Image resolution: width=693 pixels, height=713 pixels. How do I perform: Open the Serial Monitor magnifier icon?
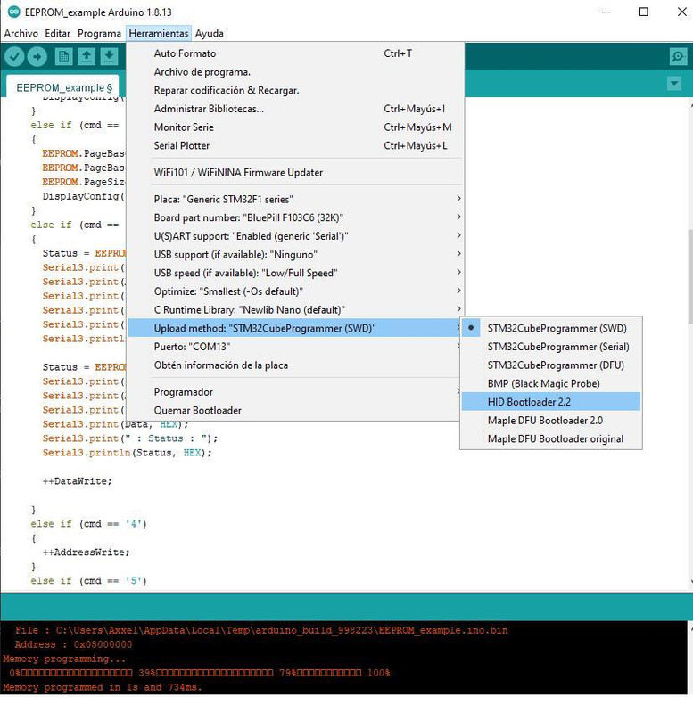click(x=678, y=57)
